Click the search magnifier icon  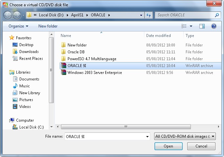pos(217,15)
